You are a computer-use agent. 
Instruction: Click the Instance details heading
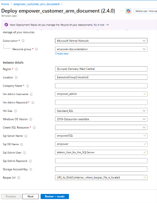point(13,62)
